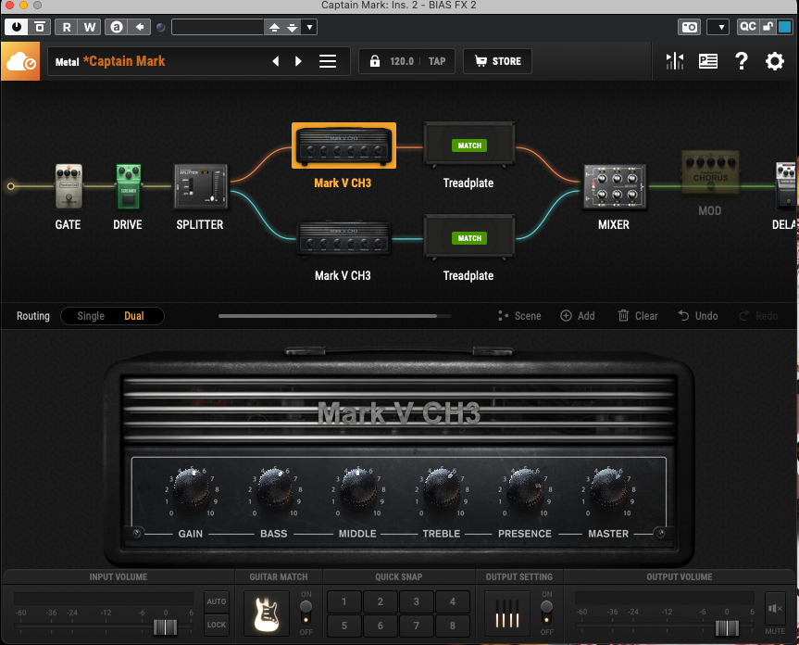Image resolution: width=799 pixels, height=645 pixels.
Task: Open the settings gear
Action: tap(775, 61)
